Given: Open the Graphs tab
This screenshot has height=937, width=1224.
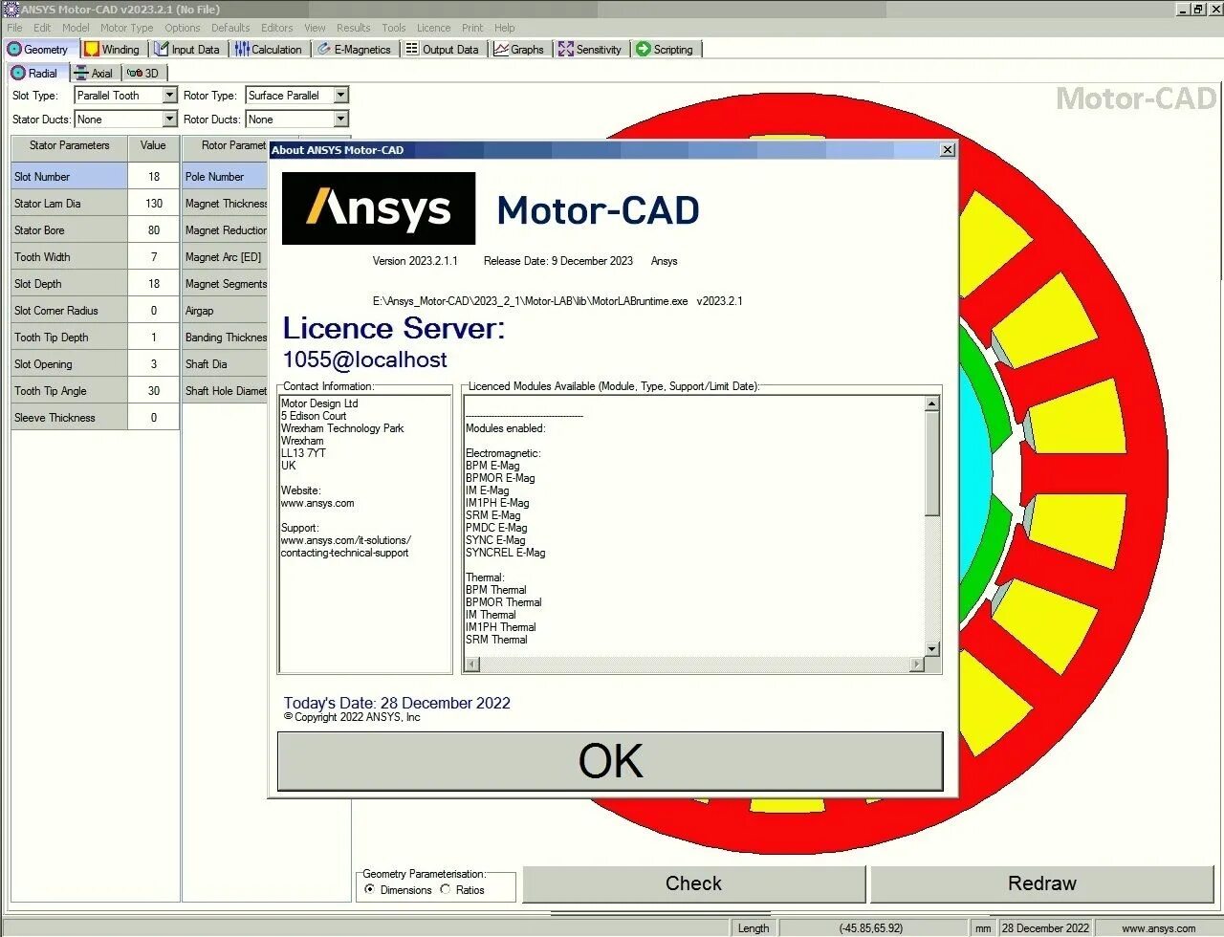Looking at the screenshot, I should [519, 49].
